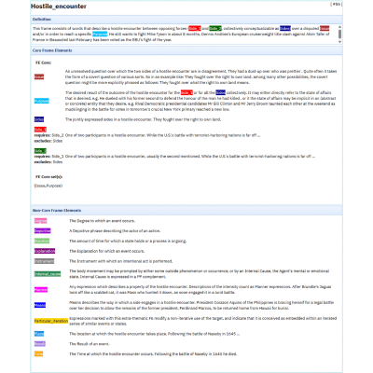This screenshot has height=373, width=373.
Task: Click the 'FE Core set(s):' heading
Action: [x=49, y=177]
